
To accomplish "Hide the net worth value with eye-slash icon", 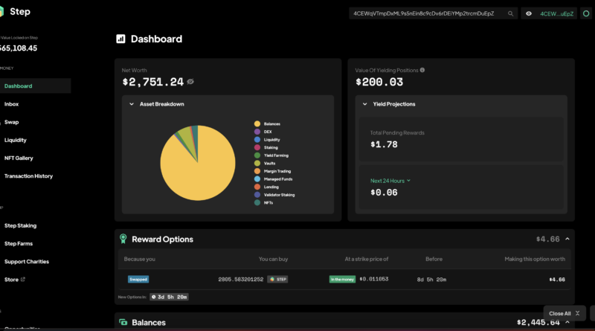I will point(190,82).
